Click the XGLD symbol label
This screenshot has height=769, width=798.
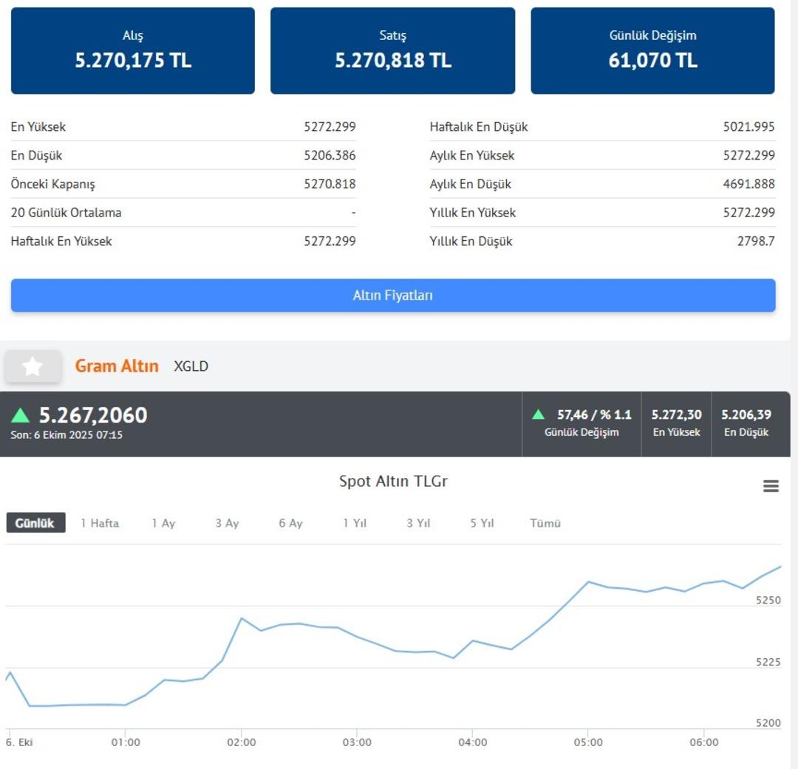tap(191, 366)
